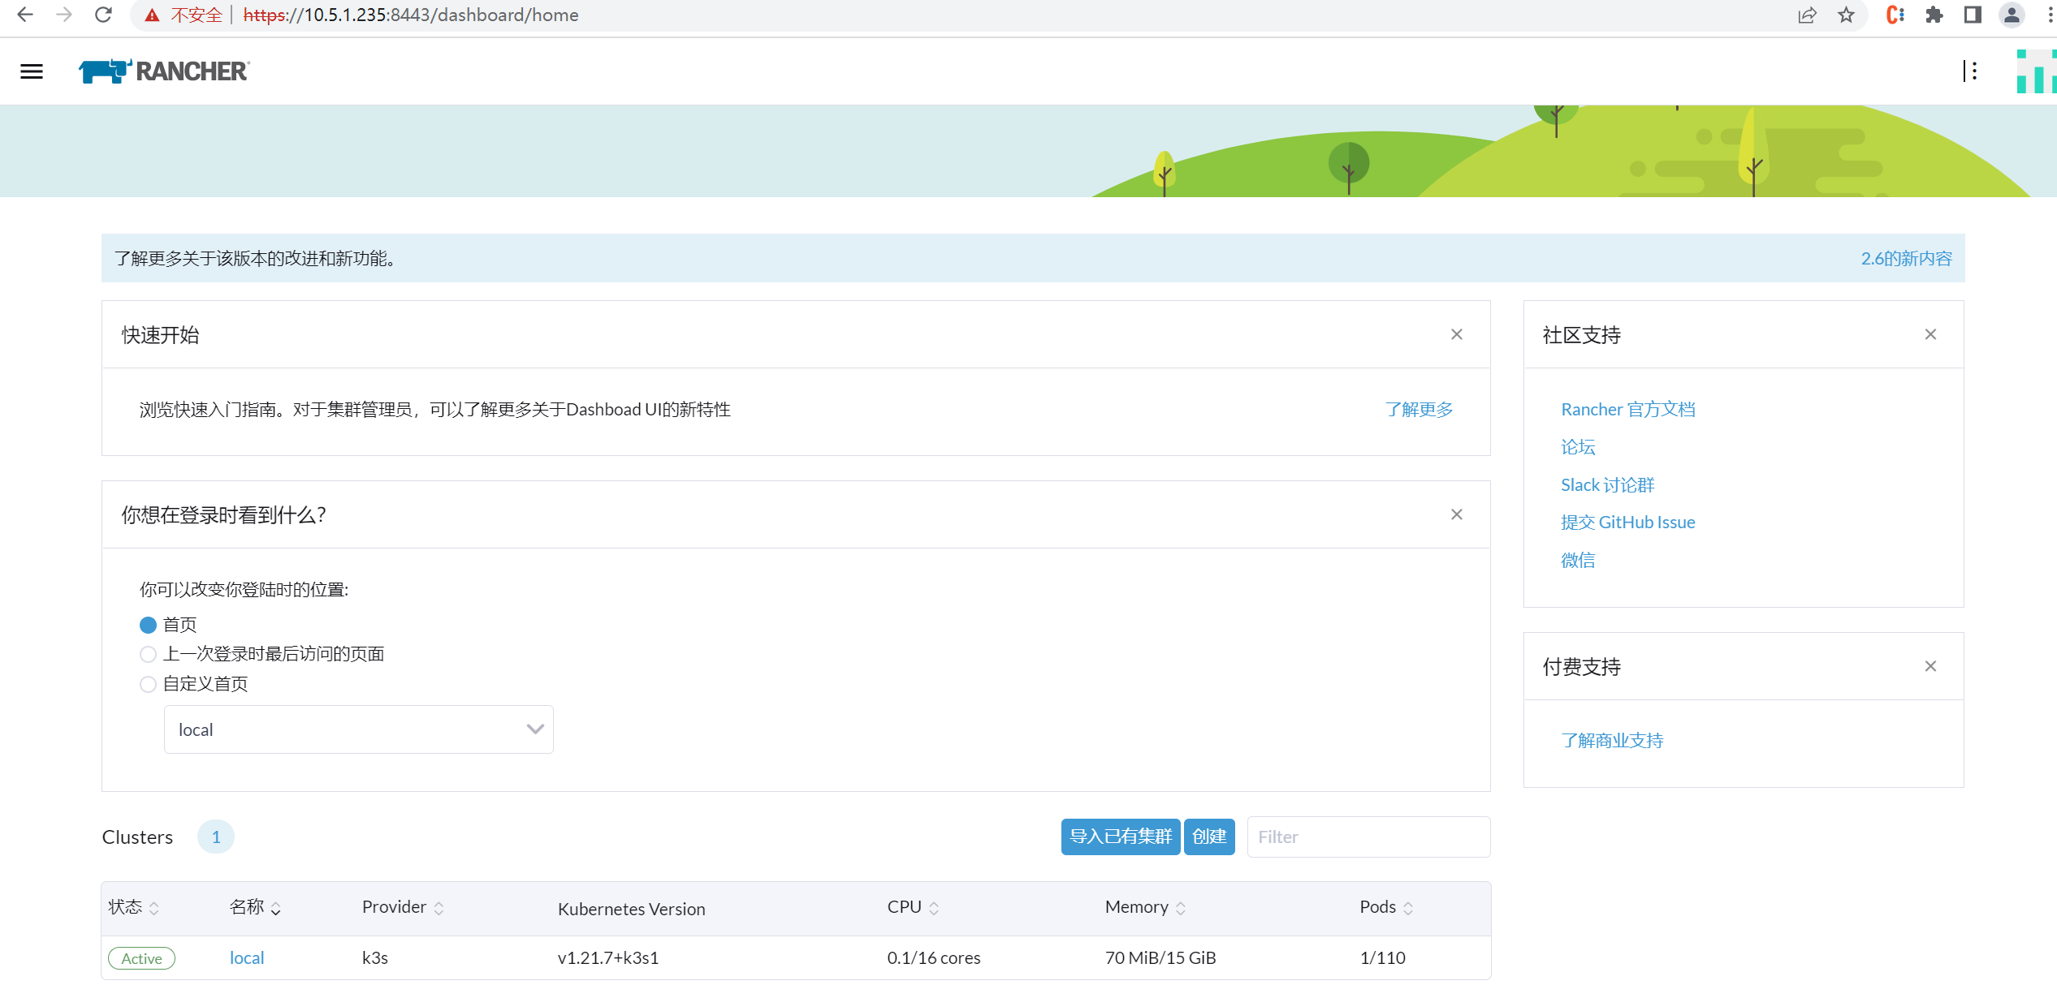The width and height of the screenshot is (2057, 998).
Task: Bookmark page with star icon
Action: point(1846,15)
